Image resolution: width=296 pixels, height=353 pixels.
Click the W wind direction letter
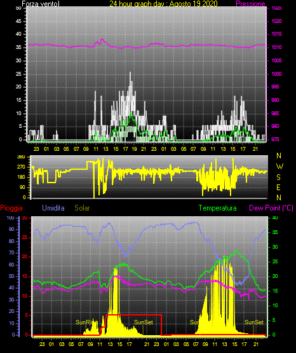pyautogui.click(x=279, y=167)
